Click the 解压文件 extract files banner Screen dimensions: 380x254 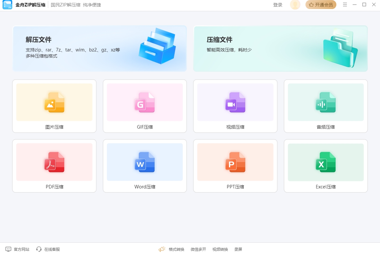click(x=99, y=48)
